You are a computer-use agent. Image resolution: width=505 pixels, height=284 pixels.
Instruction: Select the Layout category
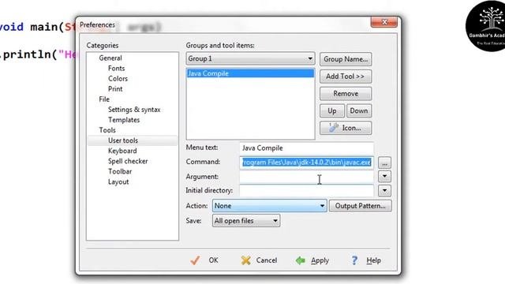tap(118, 181)
